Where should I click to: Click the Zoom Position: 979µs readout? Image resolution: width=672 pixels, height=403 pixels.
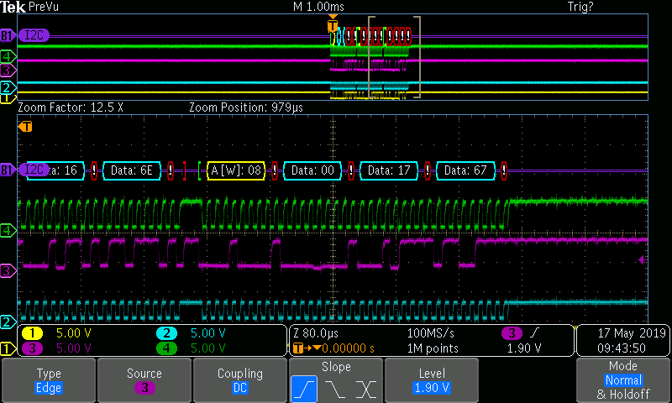[246, 107]
